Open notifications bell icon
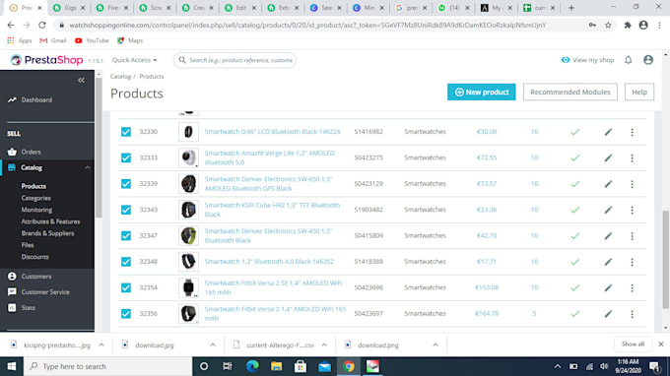This screenshot has width=670, height=376. (629, 60)
